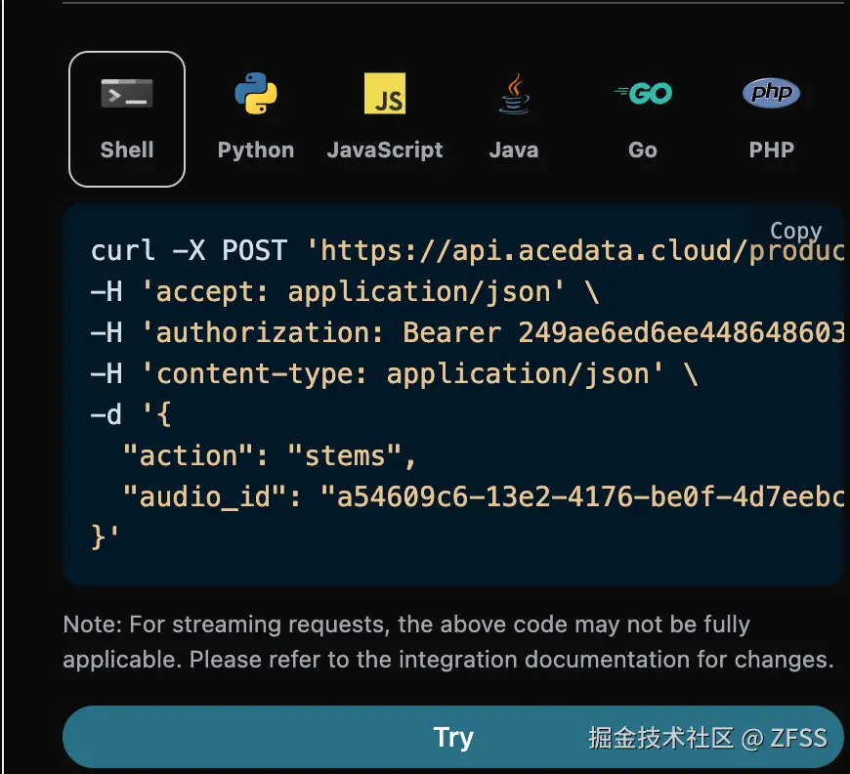Switch to the Go tab label
Image resolution: width=850 pixels, height=774 pixels.
coord(643,150)
